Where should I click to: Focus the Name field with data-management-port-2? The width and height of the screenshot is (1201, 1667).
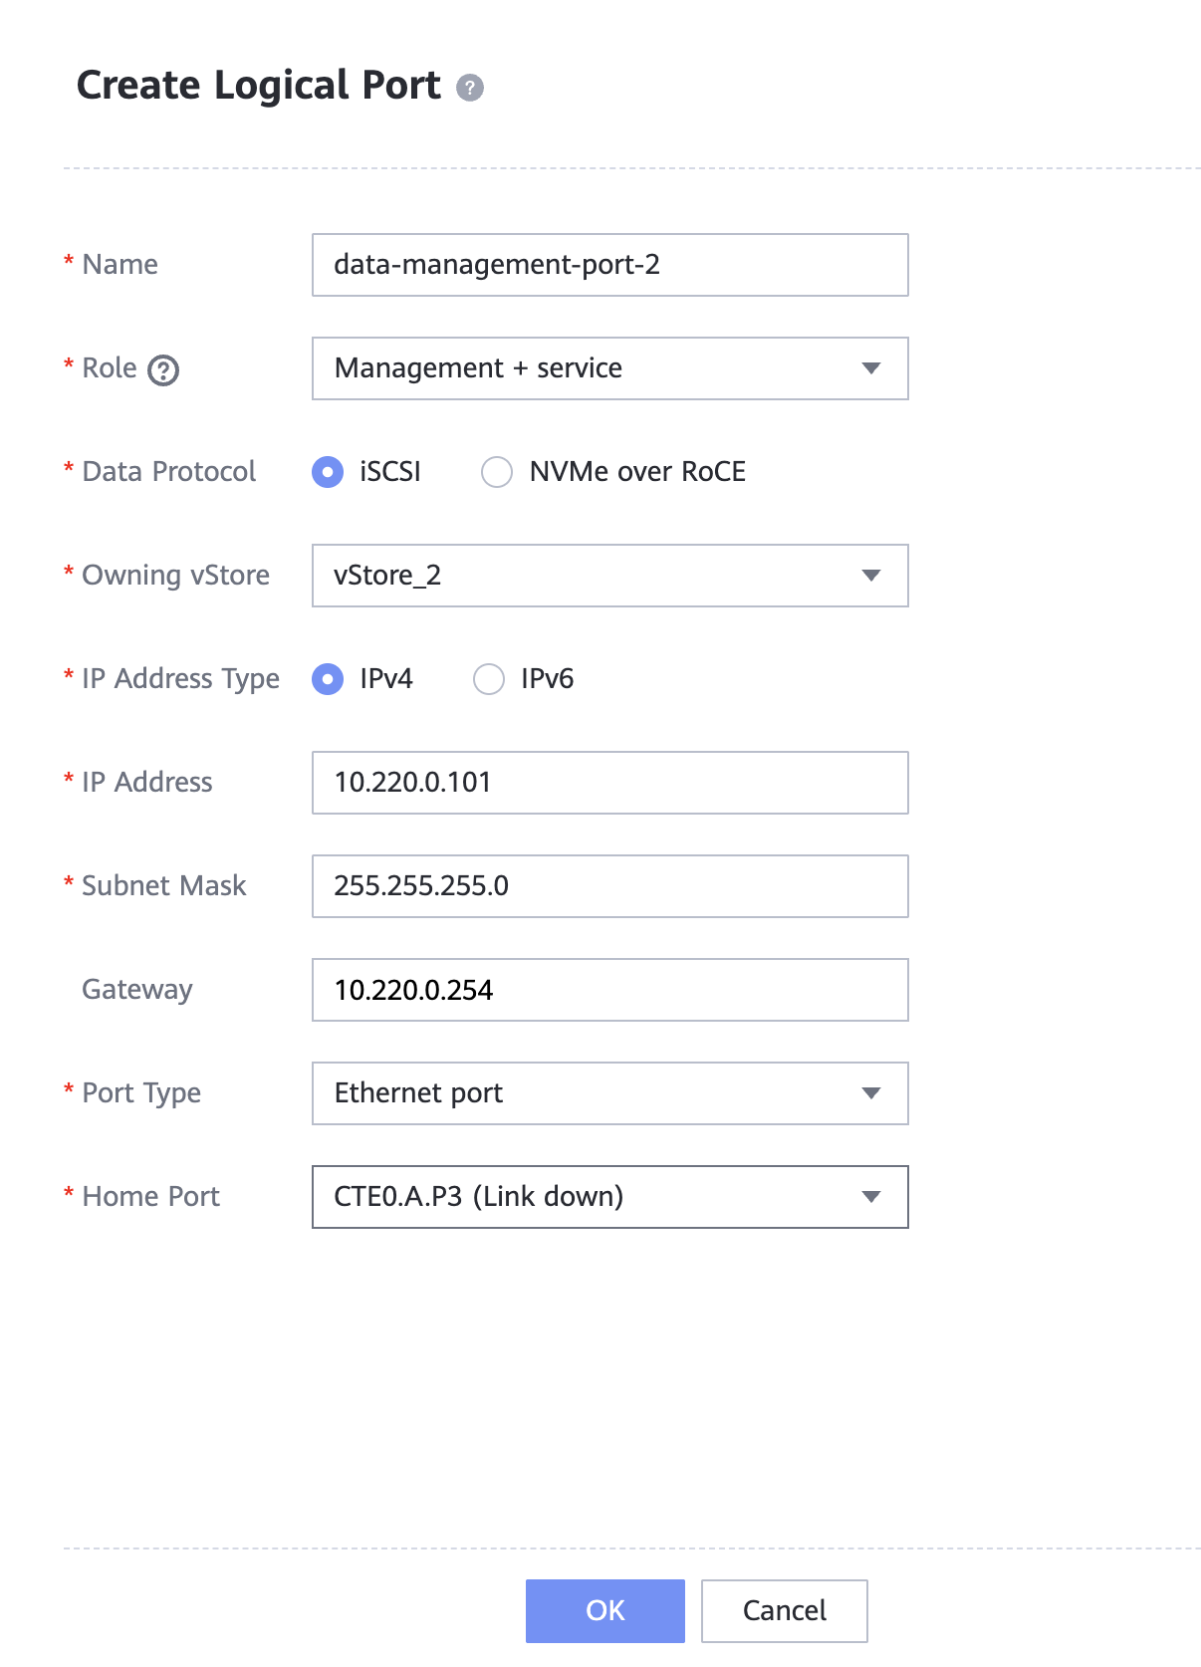[609, 265]
